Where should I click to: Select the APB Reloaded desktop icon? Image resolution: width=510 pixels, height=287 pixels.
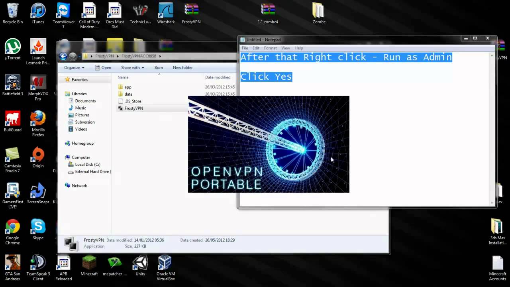click(64, 267)
